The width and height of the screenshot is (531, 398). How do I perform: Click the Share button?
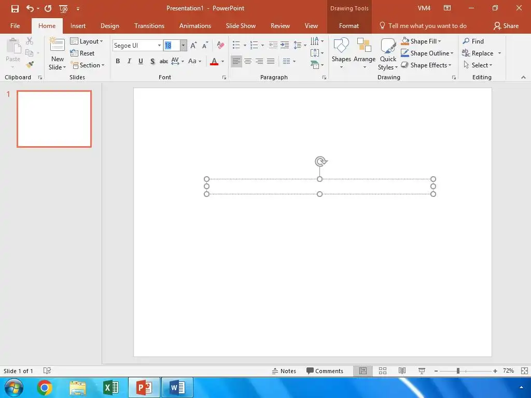click(x=506, y=26)
